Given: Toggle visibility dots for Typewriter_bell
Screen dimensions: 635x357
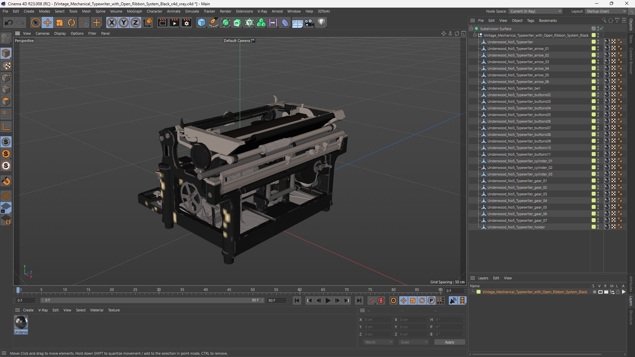Looking at the screenshot, I should coord(598,88).
